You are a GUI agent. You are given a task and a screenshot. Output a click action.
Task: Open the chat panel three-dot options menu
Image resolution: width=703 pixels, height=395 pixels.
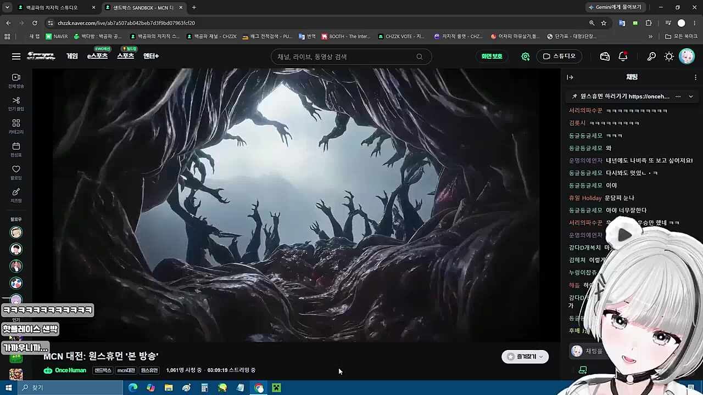click(695, 77)
